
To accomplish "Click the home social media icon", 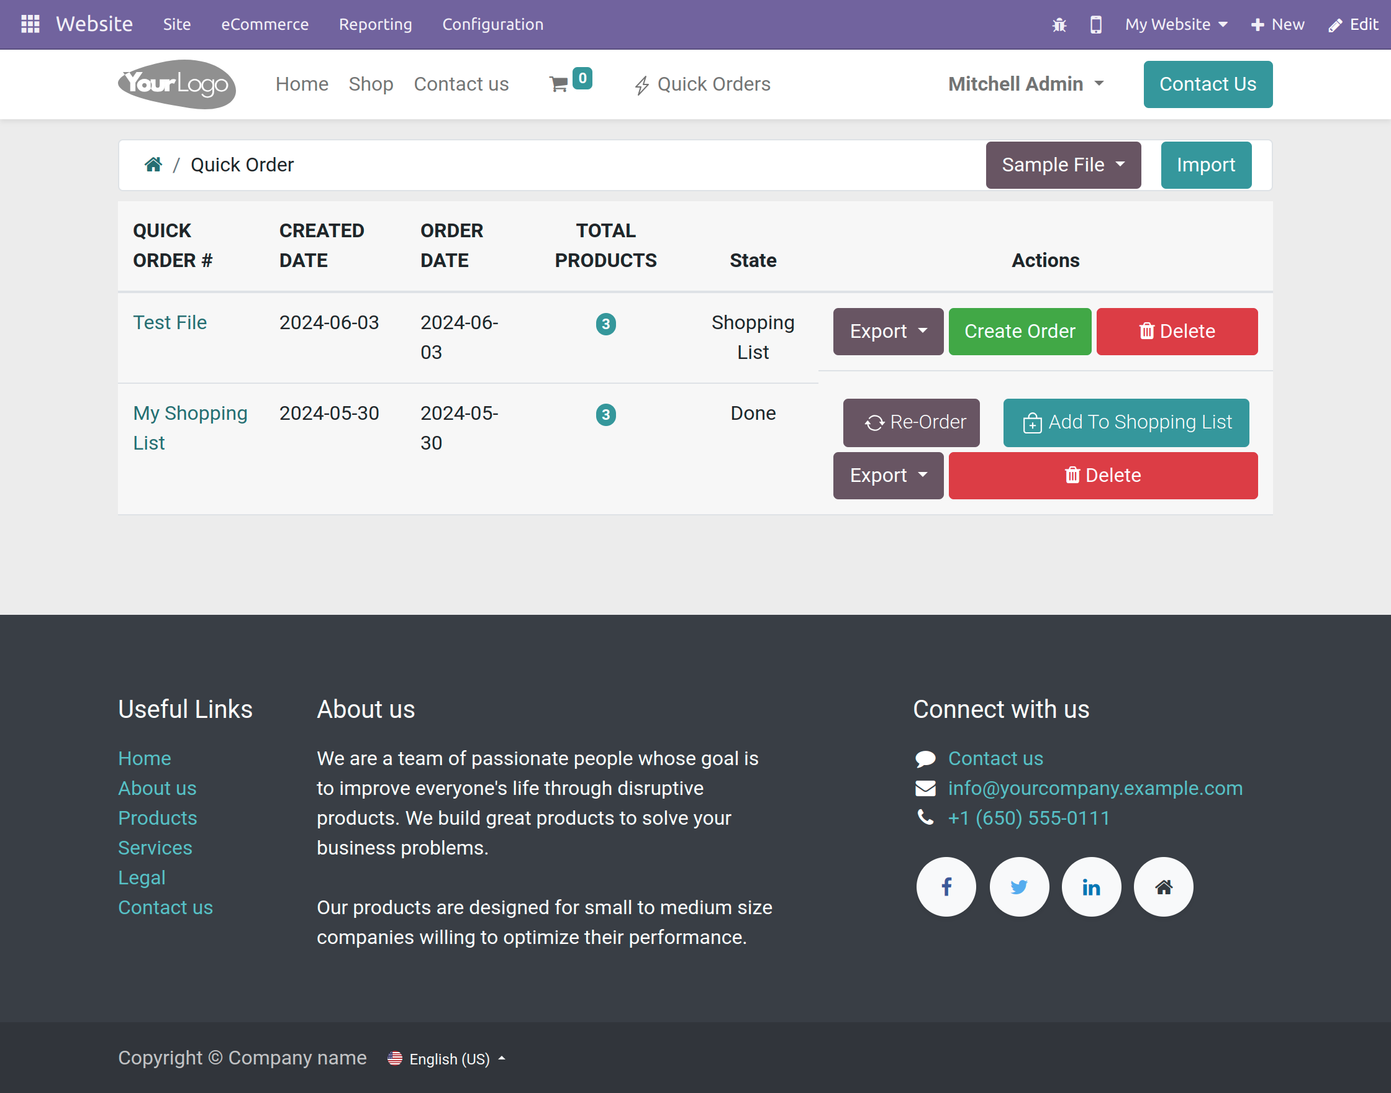I will click(x=1163, y=887).
